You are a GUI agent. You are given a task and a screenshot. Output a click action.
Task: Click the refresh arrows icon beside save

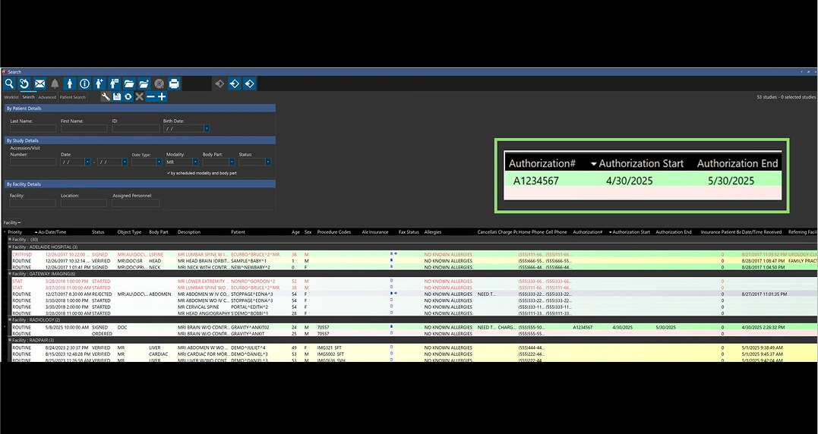(128, 96)
